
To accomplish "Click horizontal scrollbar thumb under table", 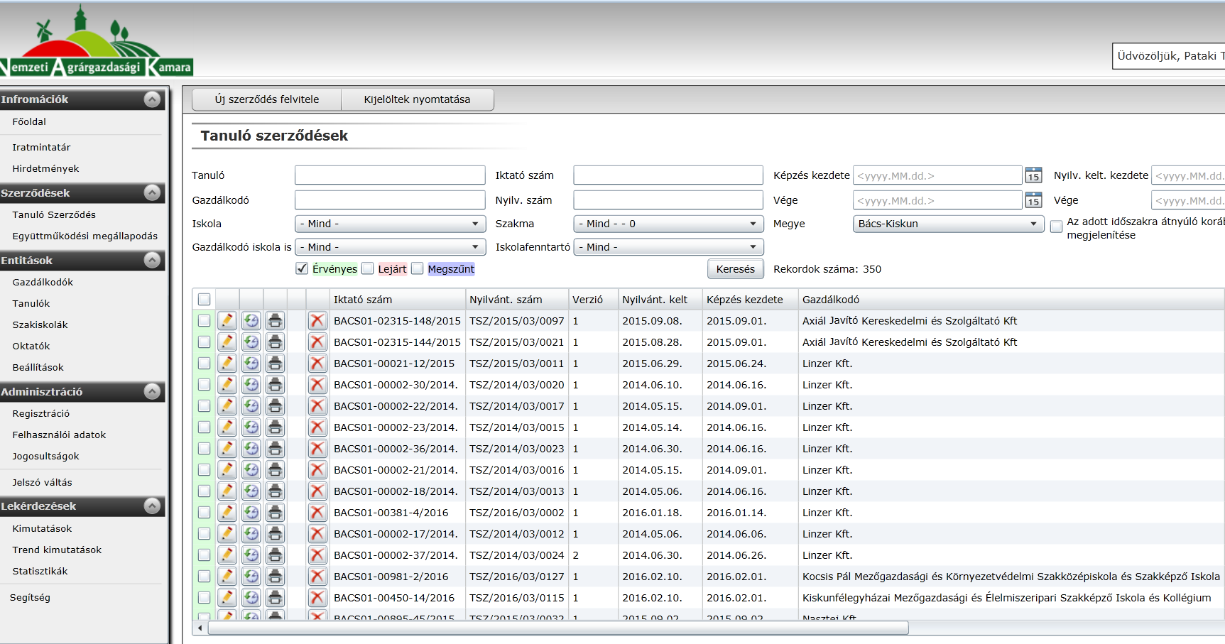I will 558,628.
